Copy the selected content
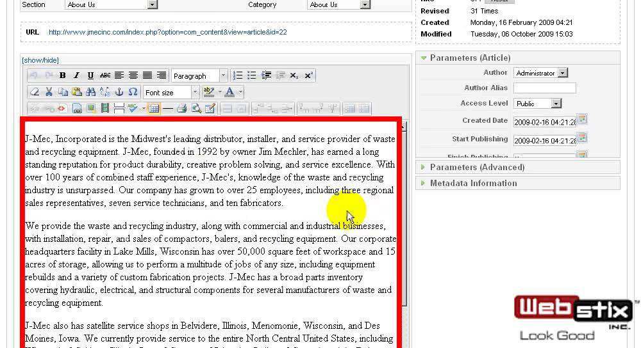This screenshot has height=348, width=641. coord(63,92)
